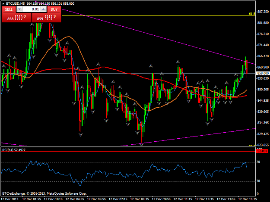The image size is (270, 202).
Task: Click the 839.665 price axis label
Action: point(263,112)
